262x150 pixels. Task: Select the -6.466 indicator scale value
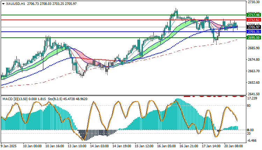252,141
